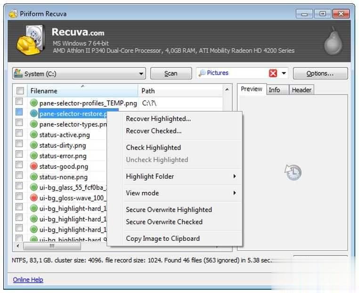Click the horizontal scrollbar thumb in file list

[52, 246]
